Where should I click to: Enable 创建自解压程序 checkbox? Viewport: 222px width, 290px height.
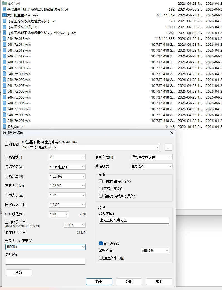[x=101, y=181]
